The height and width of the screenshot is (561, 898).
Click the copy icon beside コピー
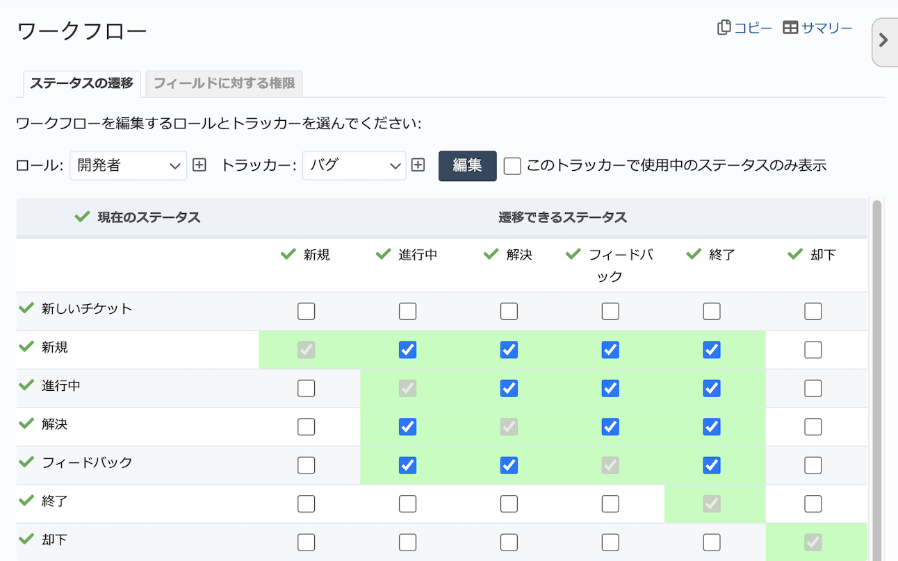[724, 28]
